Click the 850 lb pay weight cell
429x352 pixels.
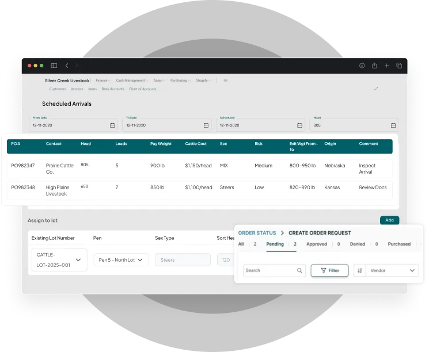157,188
